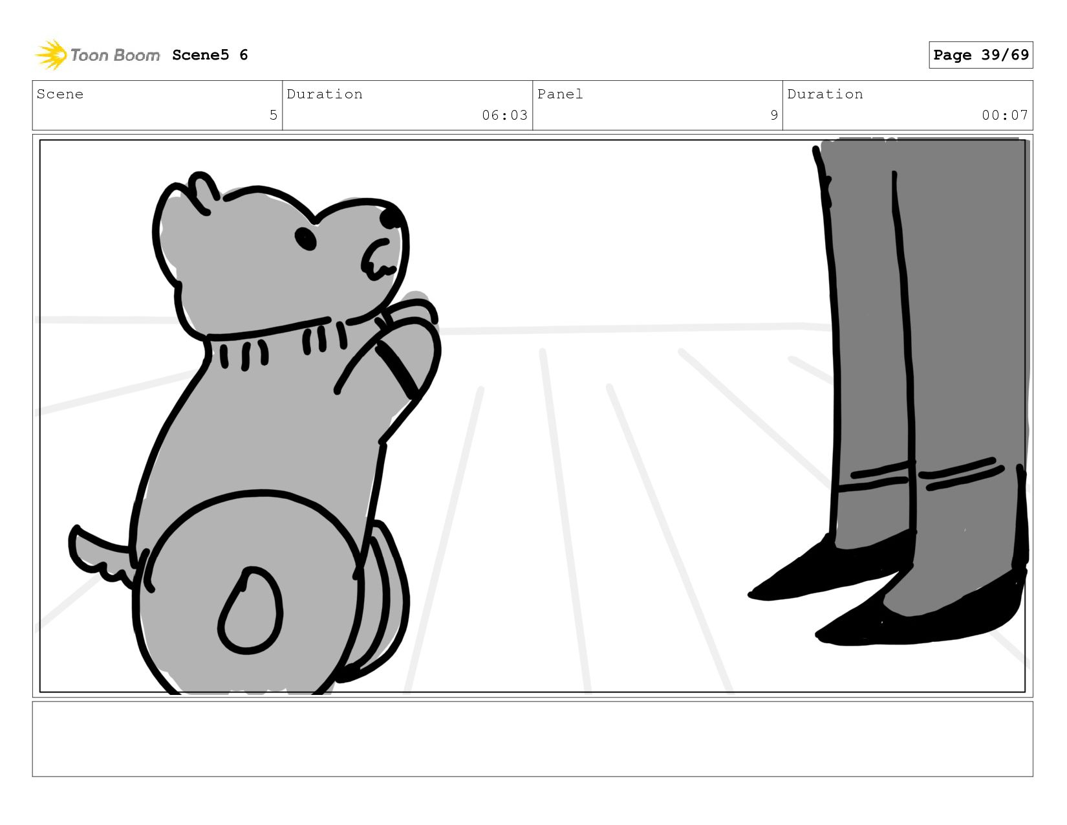1067x825 pixels.
Task: Click the panel number value '9'
Action: coord(774,115)
